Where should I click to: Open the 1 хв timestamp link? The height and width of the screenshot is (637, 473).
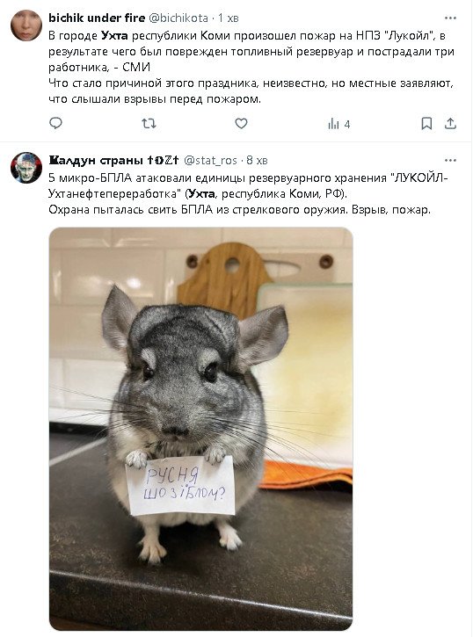point(229,18)
